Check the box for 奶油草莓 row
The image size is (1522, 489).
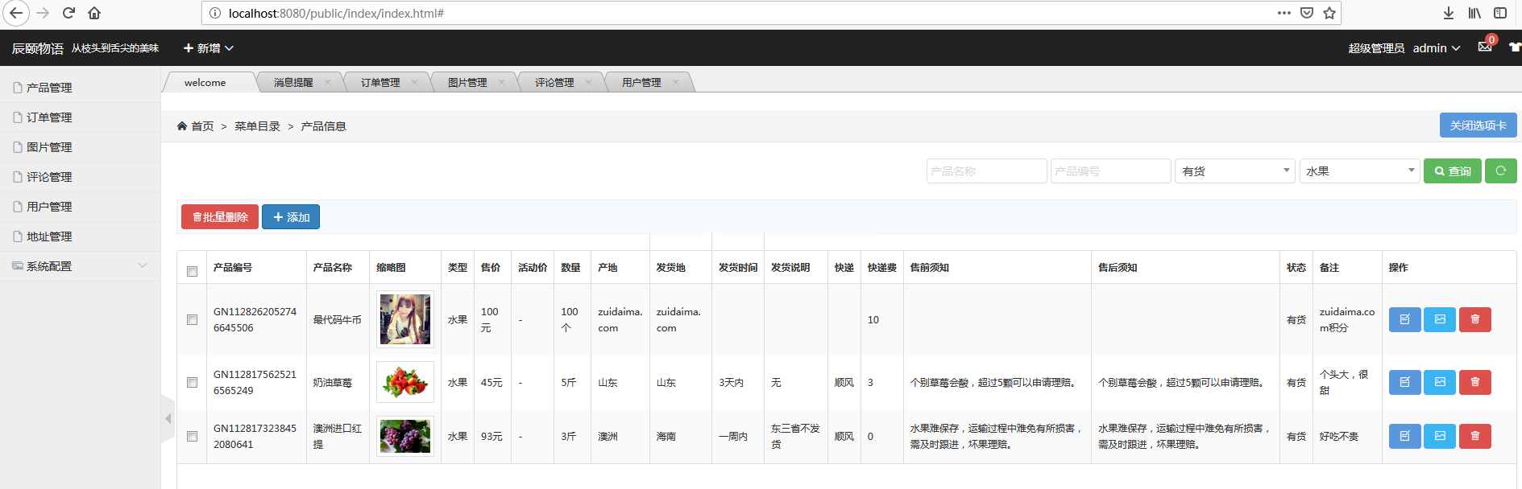[192, 382]
